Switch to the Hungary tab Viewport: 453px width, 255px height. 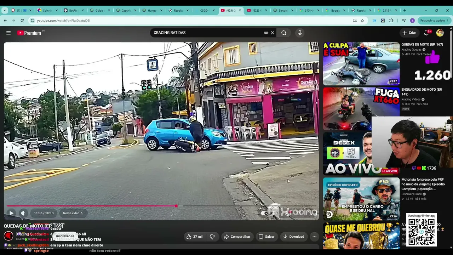pyautogui.click(x=153, y=10)
